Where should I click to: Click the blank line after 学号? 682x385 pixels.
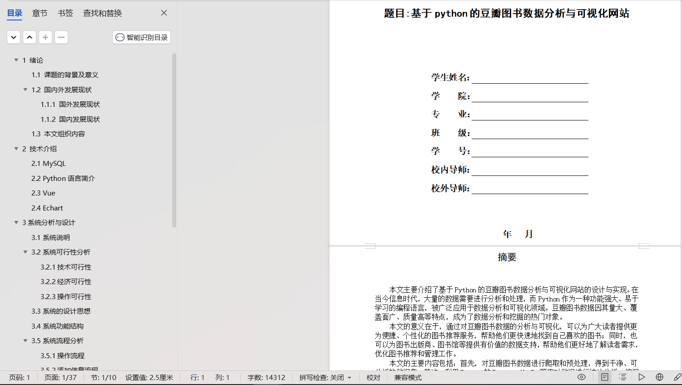coord(530,151)
